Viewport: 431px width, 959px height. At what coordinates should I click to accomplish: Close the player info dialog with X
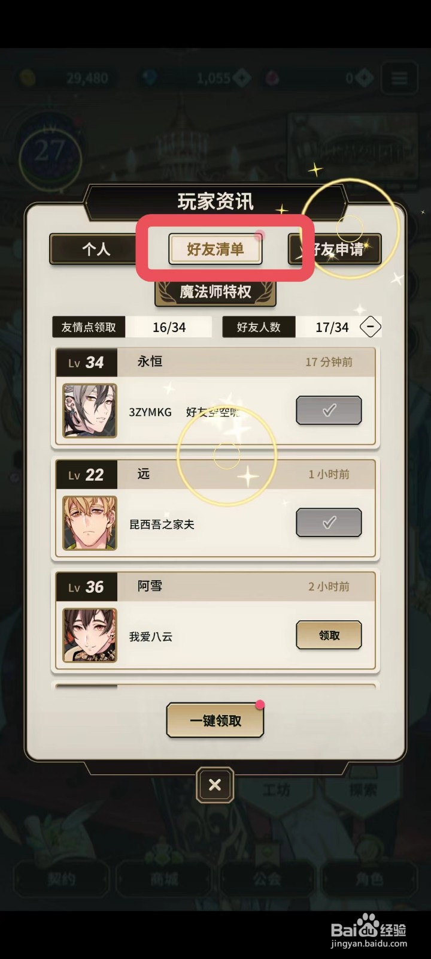(215, 785)
